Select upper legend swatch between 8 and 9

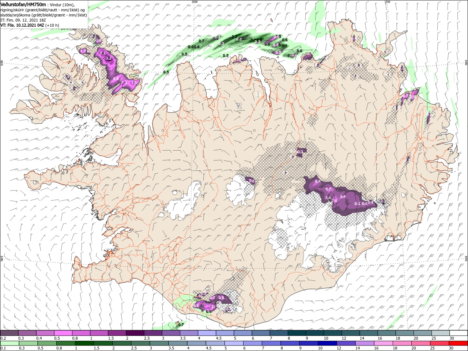tap(297, 333)
